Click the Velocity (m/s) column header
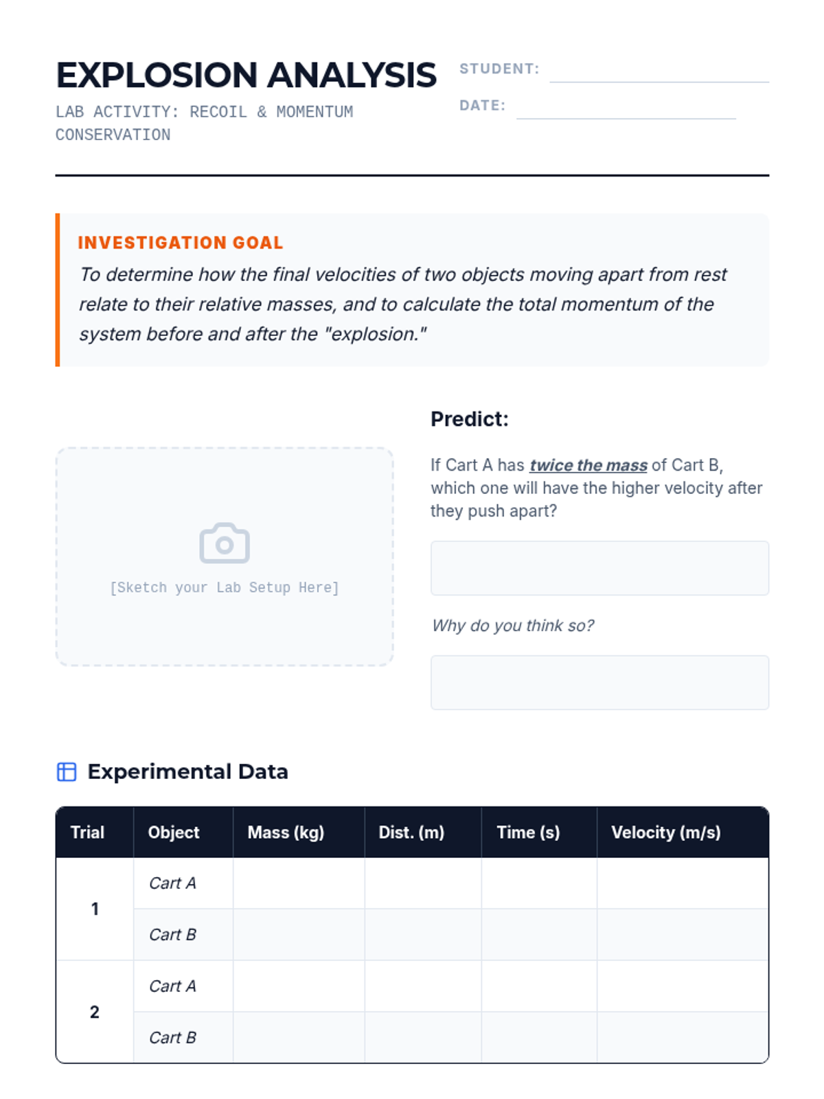The height and width of the screenshot is (1099, 824). 666,832
